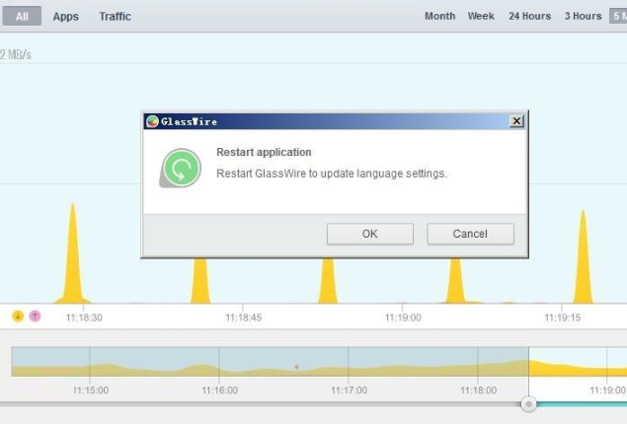Click the yellow download arrow icon
The image size is (627, 424).
pos(18,317)
